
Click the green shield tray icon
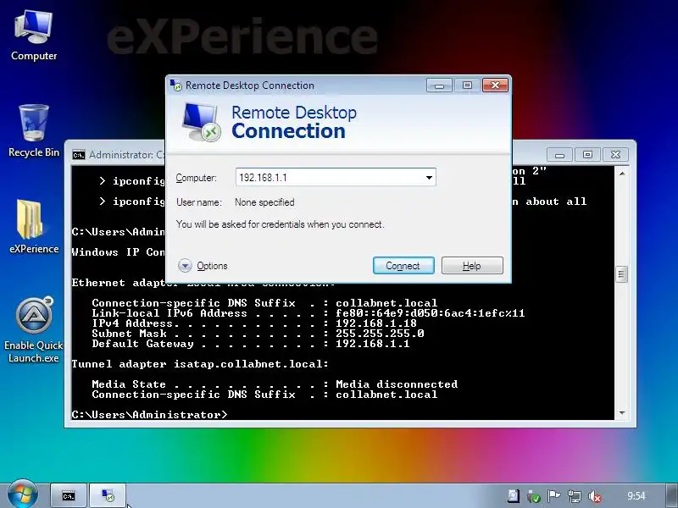pyautogui.click(x=534, y=496)
